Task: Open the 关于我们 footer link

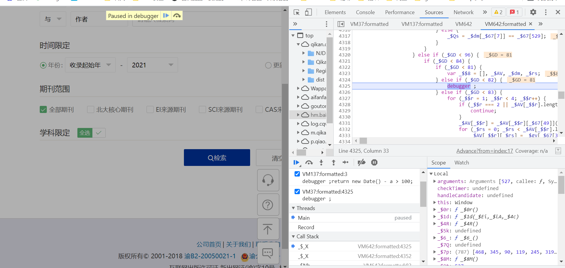Action: [238, 244]
